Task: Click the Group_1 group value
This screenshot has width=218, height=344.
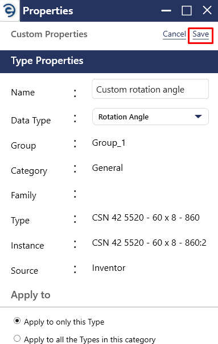Action: tap(109, 143)
